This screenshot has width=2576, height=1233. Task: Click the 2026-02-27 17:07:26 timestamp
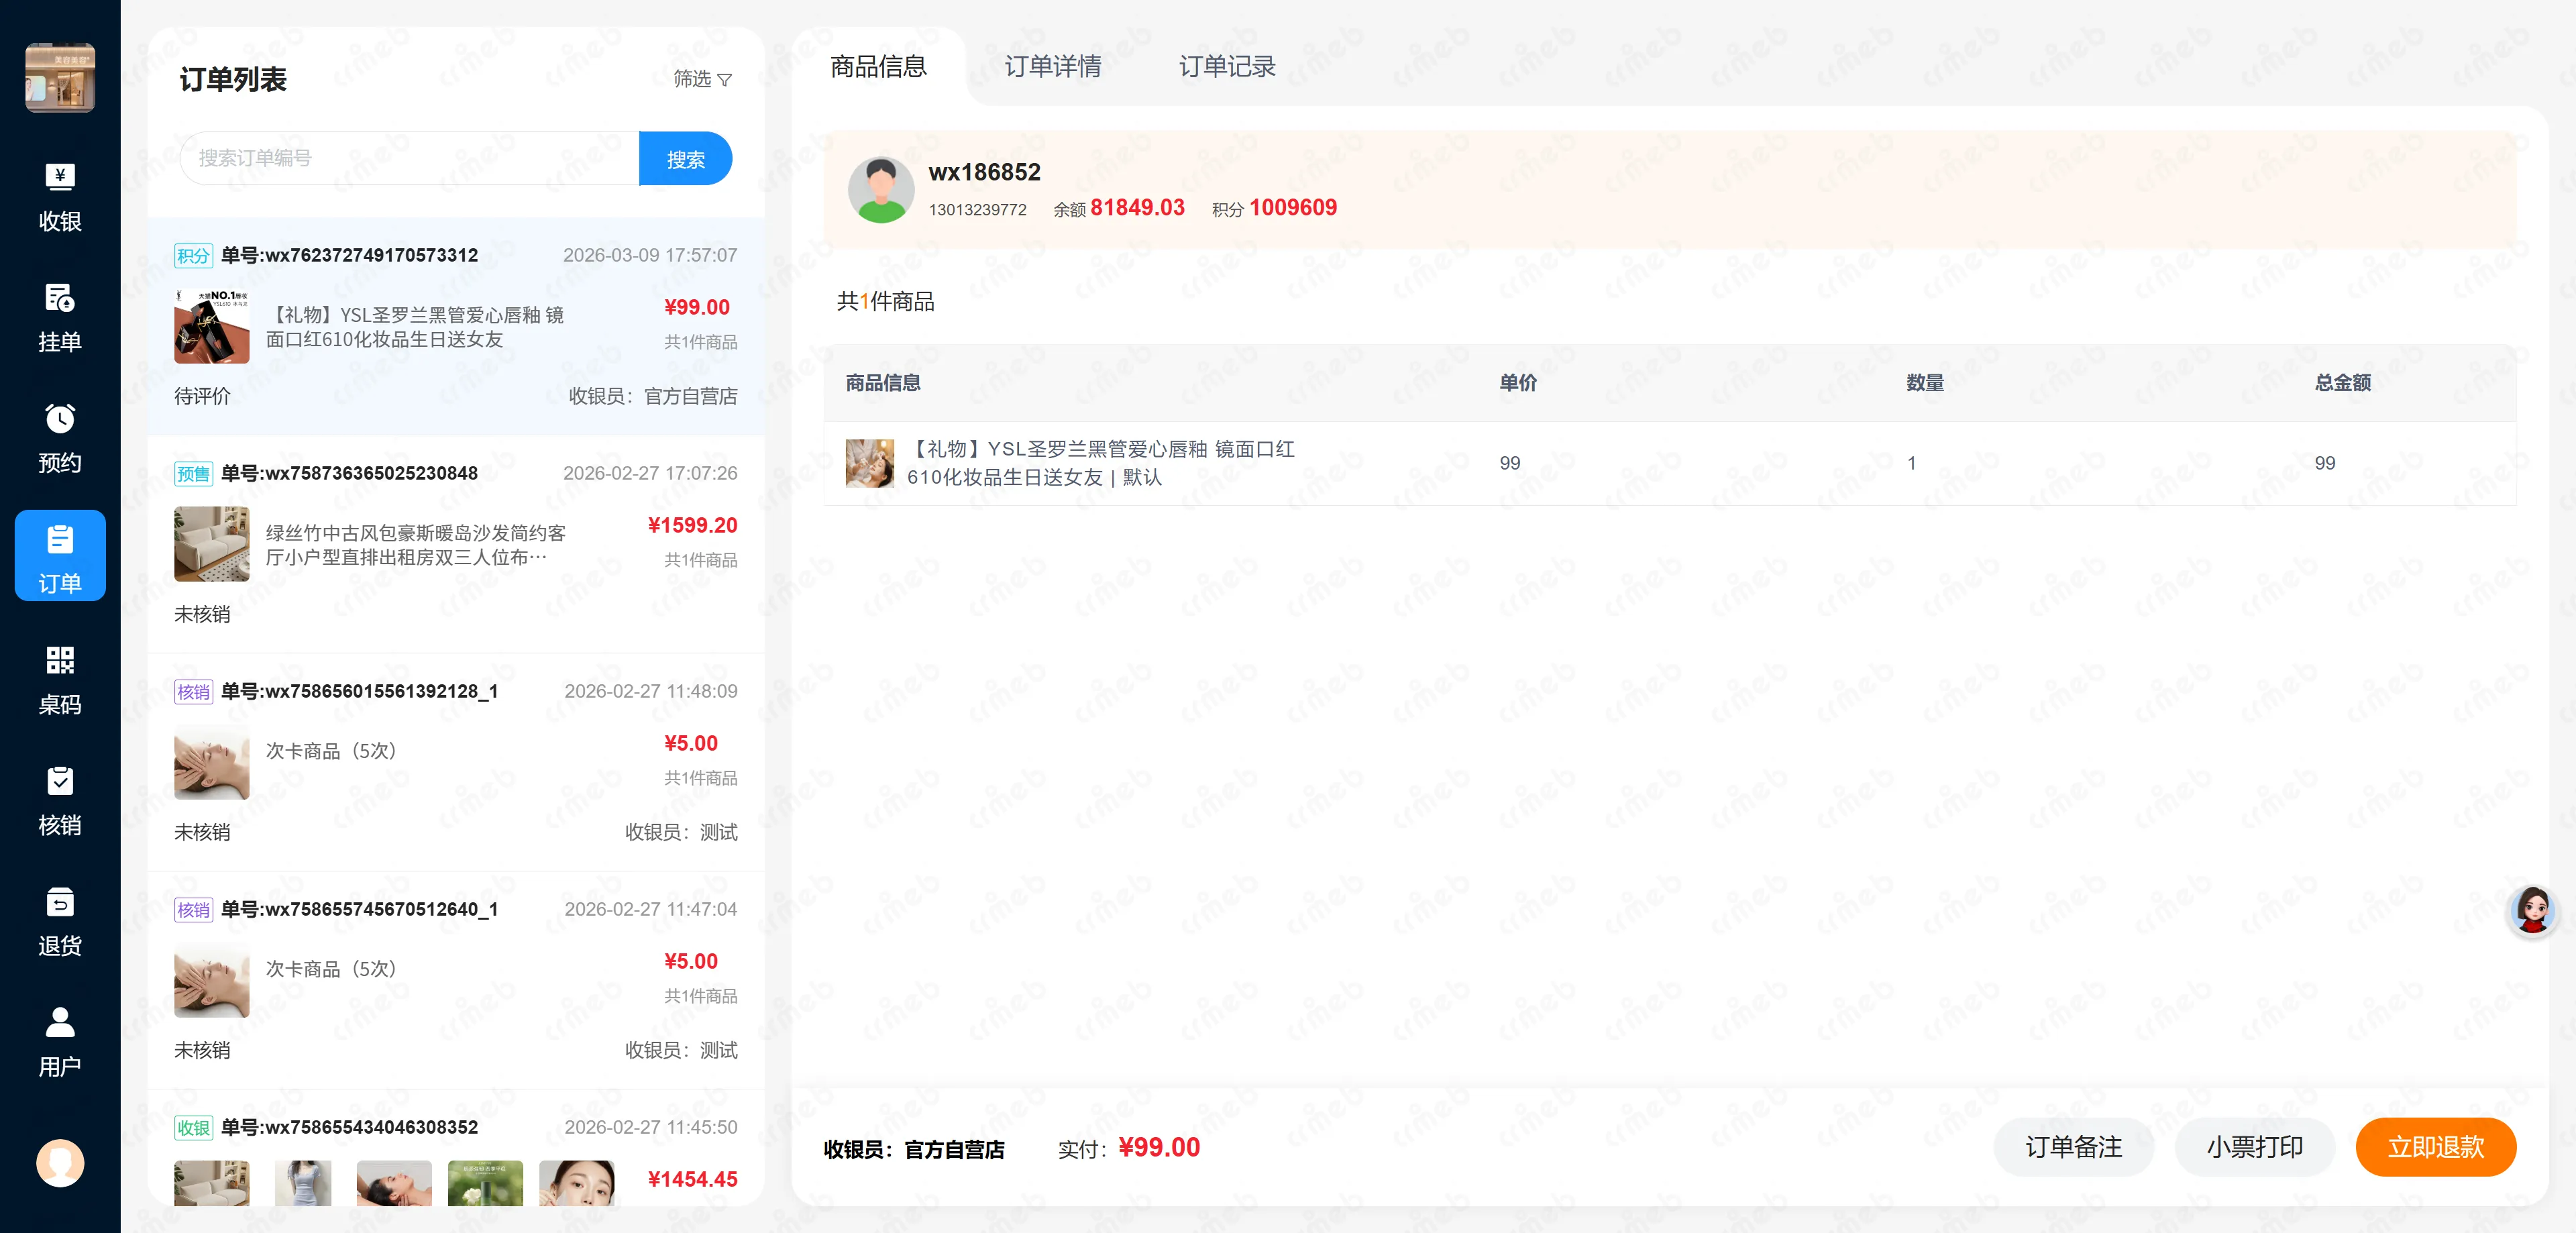[x=650, y=473]
